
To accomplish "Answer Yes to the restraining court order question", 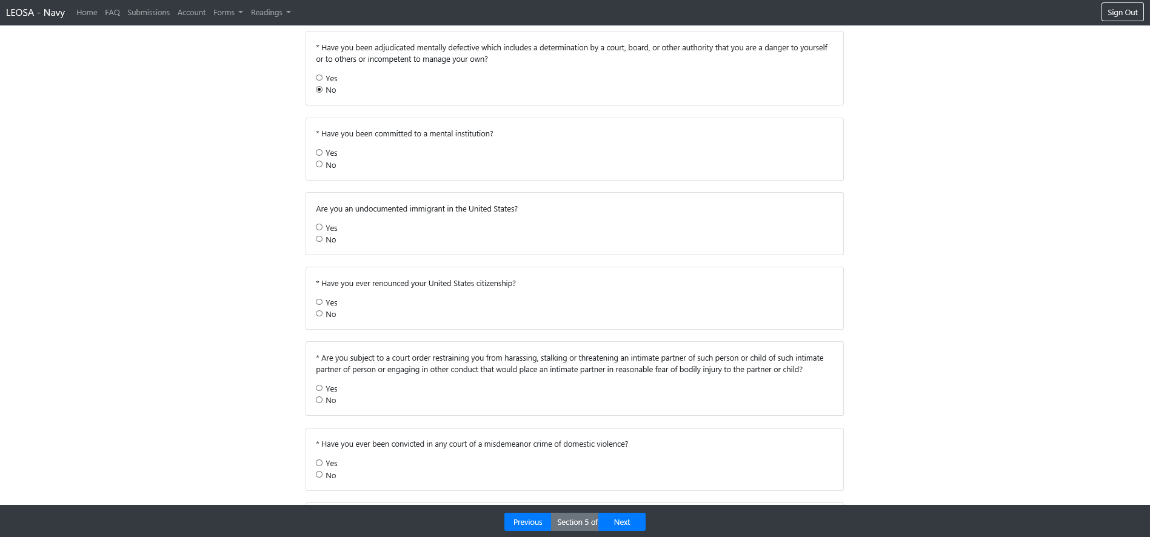I will pos(319,388).
